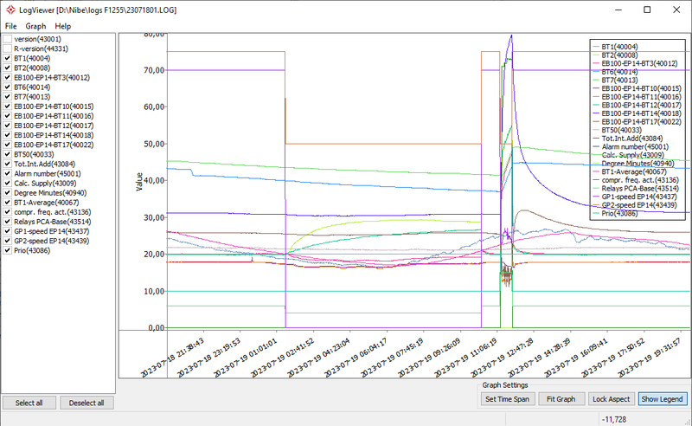Toggle EB100-EP14-BT14(40018) checkbox
Screen dimensions: 692x426
(7, 135)
